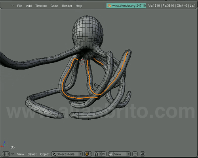Click the solid draw type cube icon

(x=87, y=154)
